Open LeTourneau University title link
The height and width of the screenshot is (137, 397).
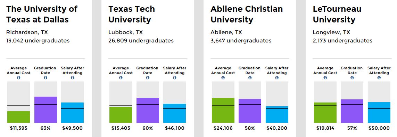[337, 14]
